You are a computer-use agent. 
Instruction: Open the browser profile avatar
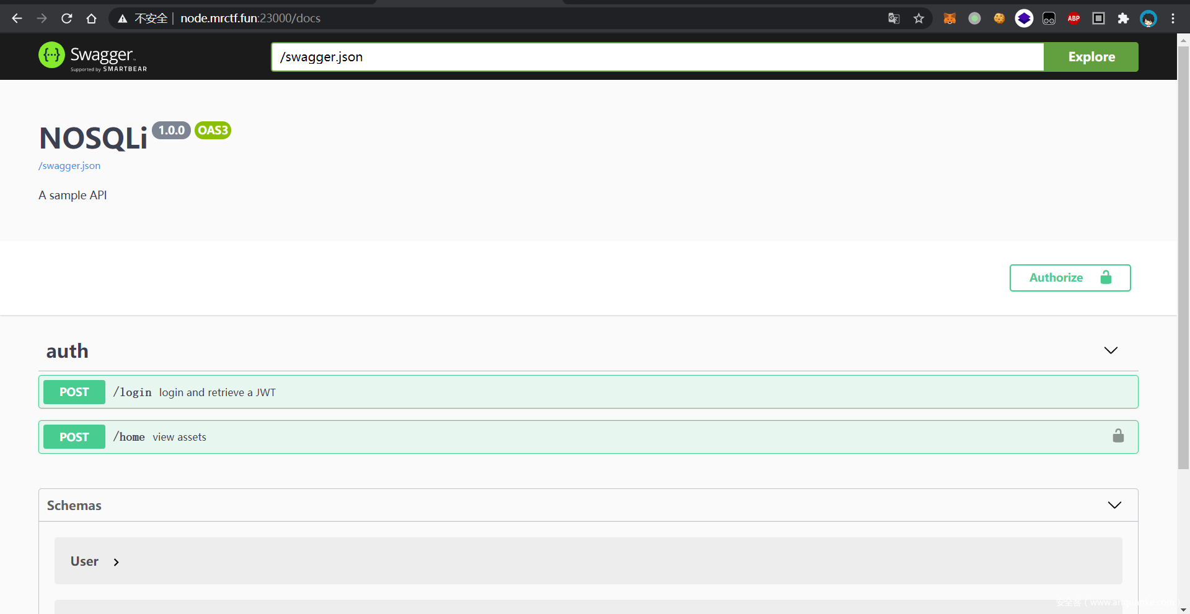(x=1148, y=19)
